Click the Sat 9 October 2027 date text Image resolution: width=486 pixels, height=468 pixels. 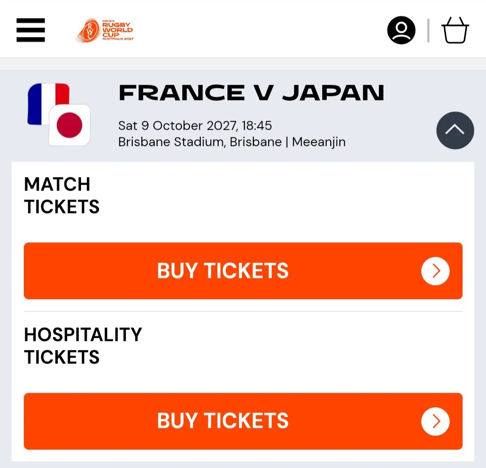(178, 126)
